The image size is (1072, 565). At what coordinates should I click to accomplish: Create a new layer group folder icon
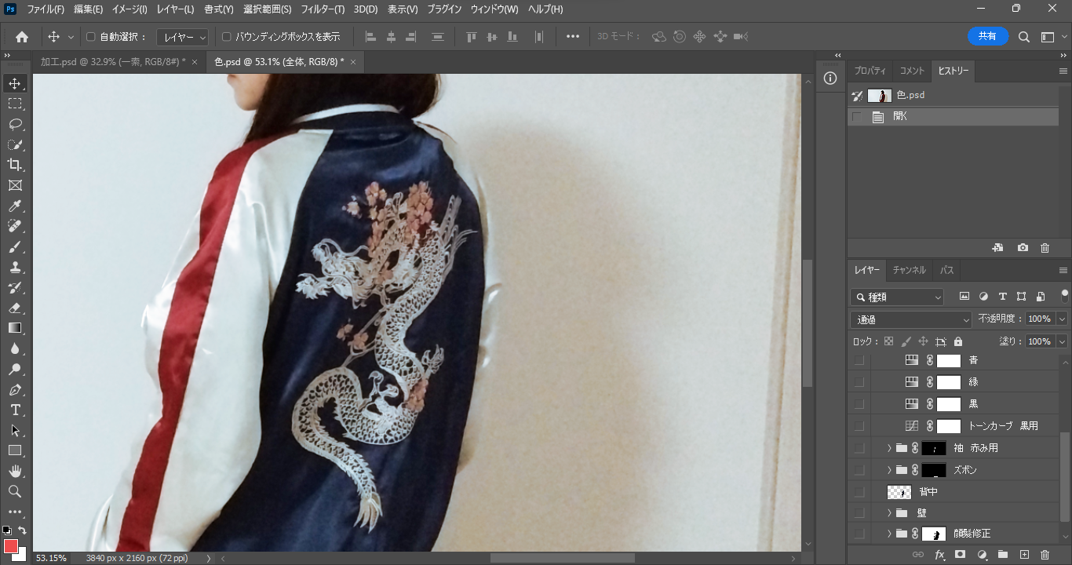point(1002,555)
